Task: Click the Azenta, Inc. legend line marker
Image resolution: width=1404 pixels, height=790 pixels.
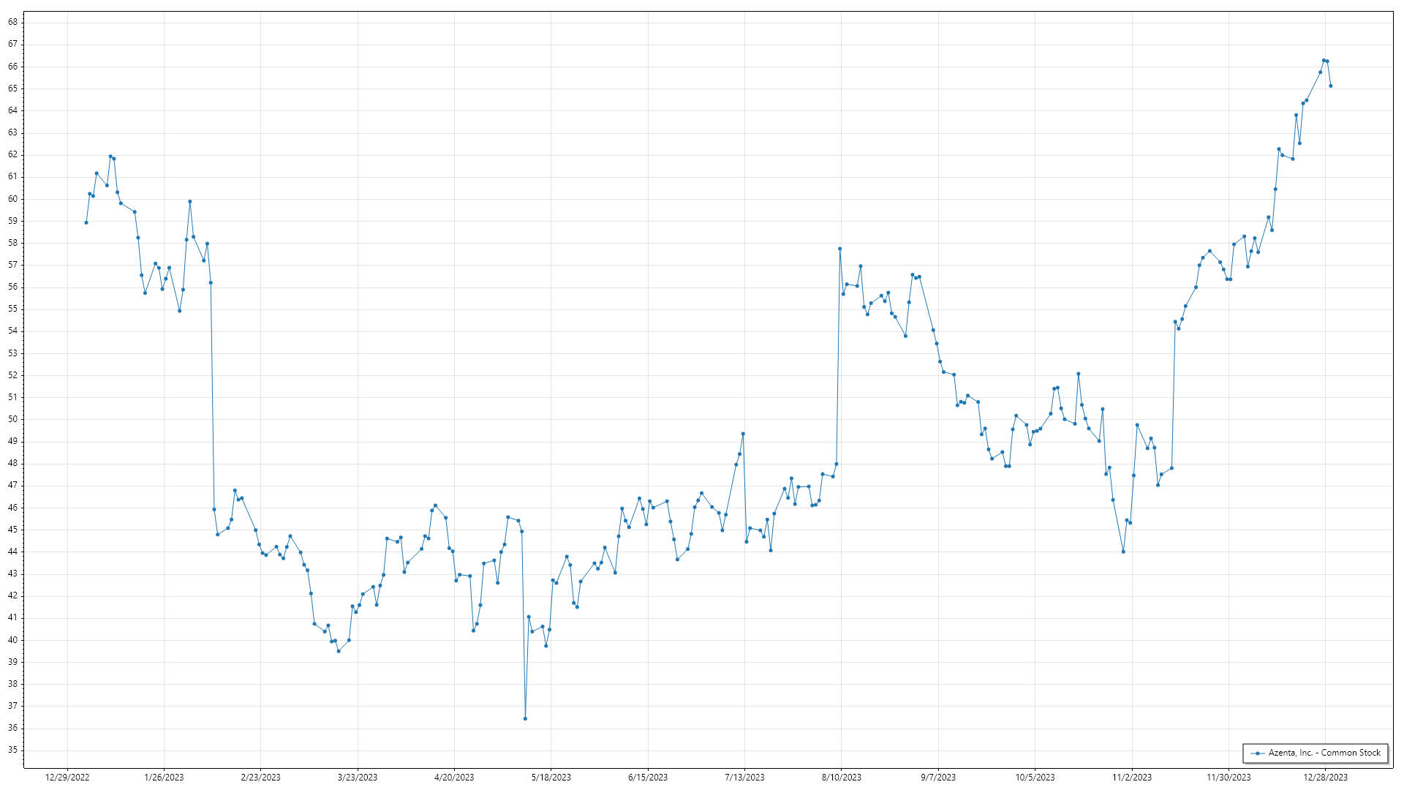Action: click(x=1257, y=753)
